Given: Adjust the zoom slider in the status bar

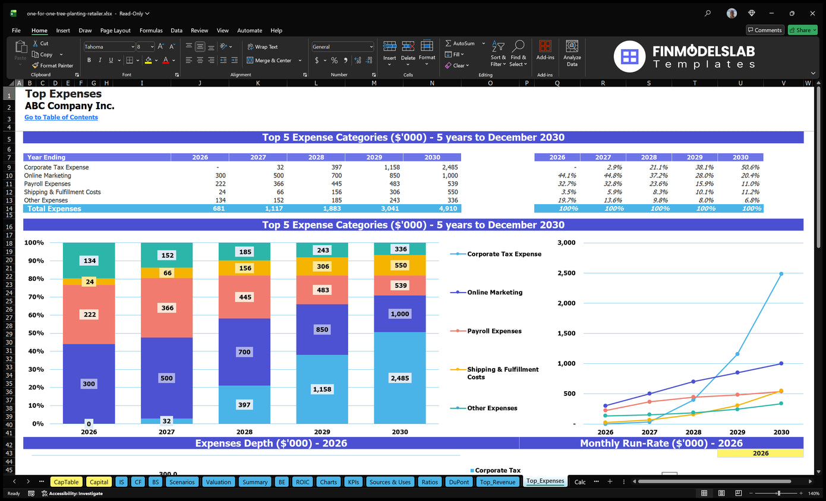Looking at the screenshot, I should tap(778, 493).
